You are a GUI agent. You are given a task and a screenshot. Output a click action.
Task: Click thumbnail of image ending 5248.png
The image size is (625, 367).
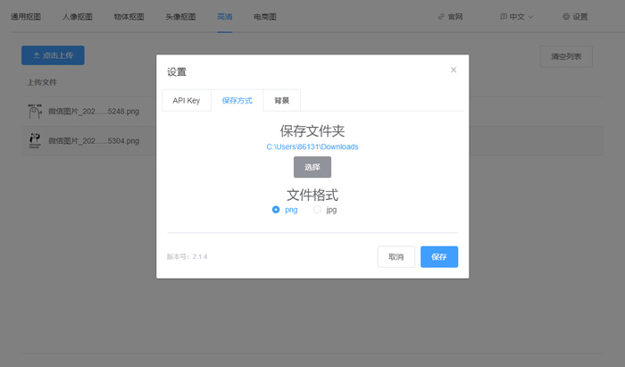point(36,111)
